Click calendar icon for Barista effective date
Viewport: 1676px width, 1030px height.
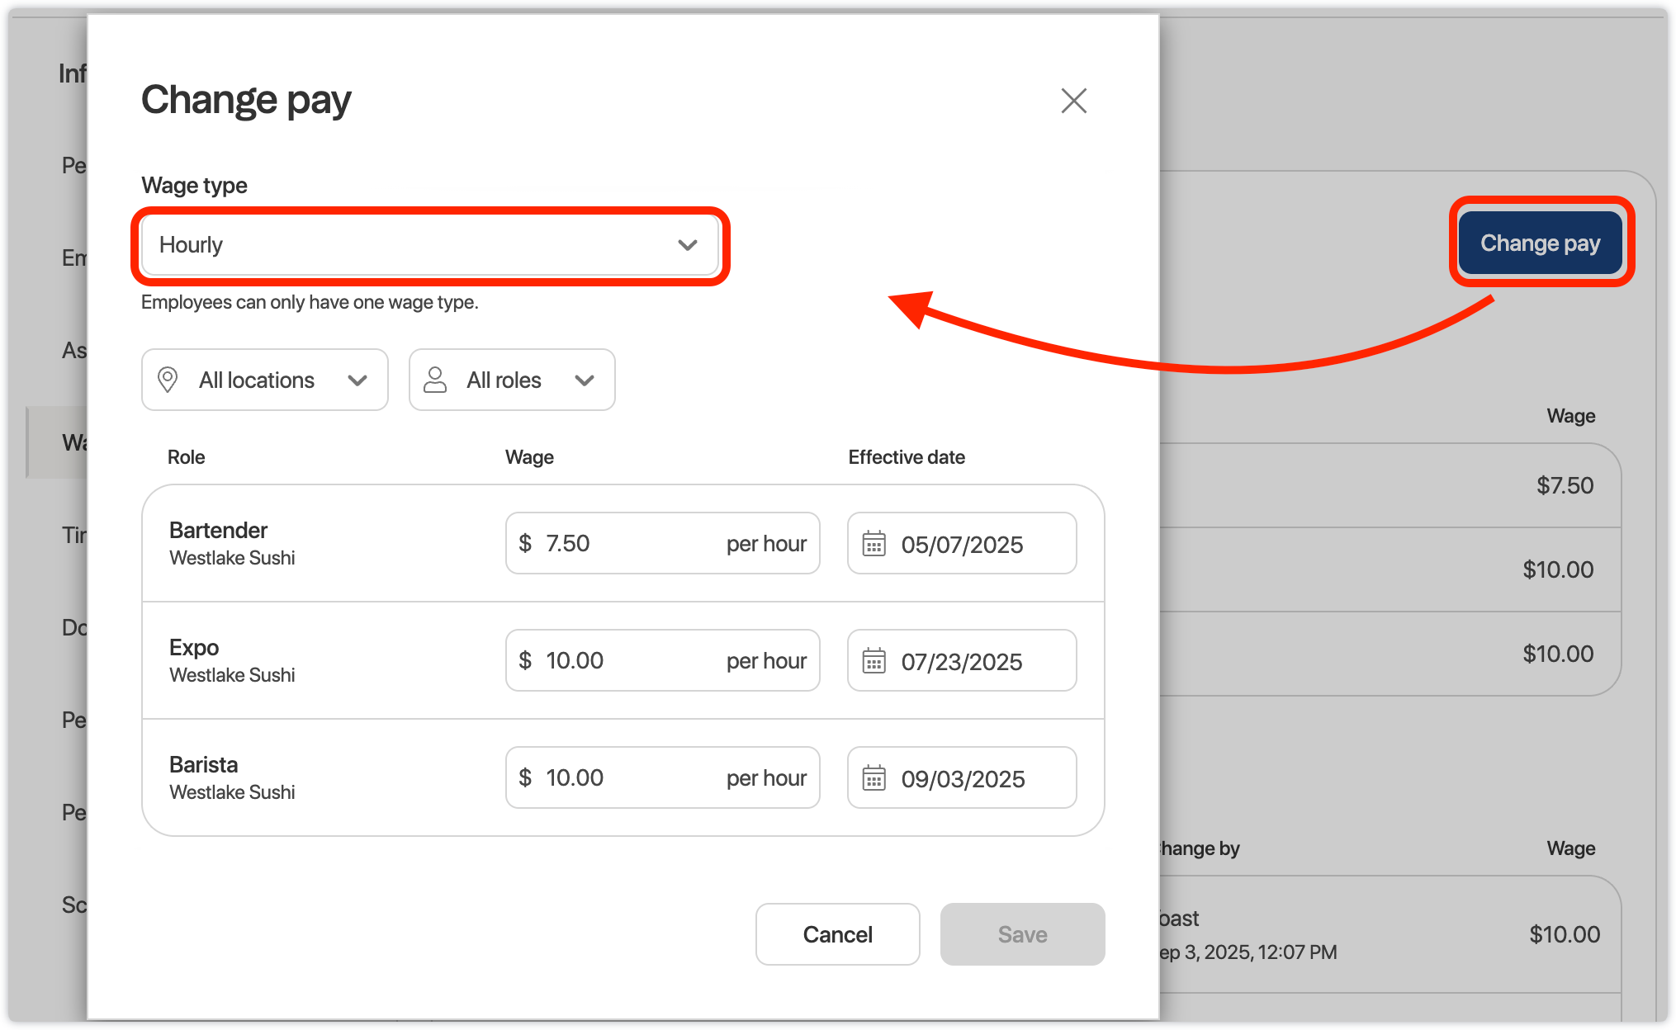pyautogui.click(x=874, y=778)
